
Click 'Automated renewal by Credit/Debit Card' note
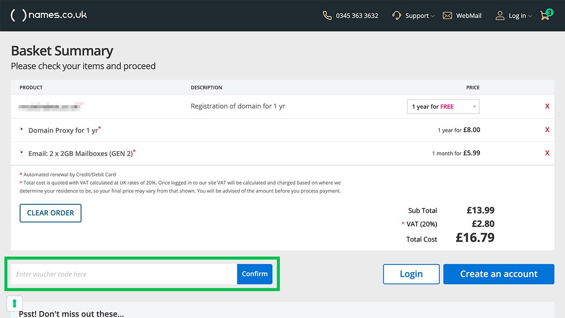[69, 174]
